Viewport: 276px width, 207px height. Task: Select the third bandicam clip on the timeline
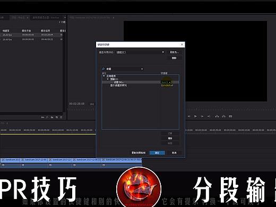click(60, 160)
